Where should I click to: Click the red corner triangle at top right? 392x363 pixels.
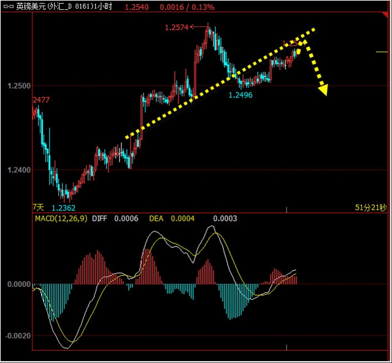(x=386, y=15)
